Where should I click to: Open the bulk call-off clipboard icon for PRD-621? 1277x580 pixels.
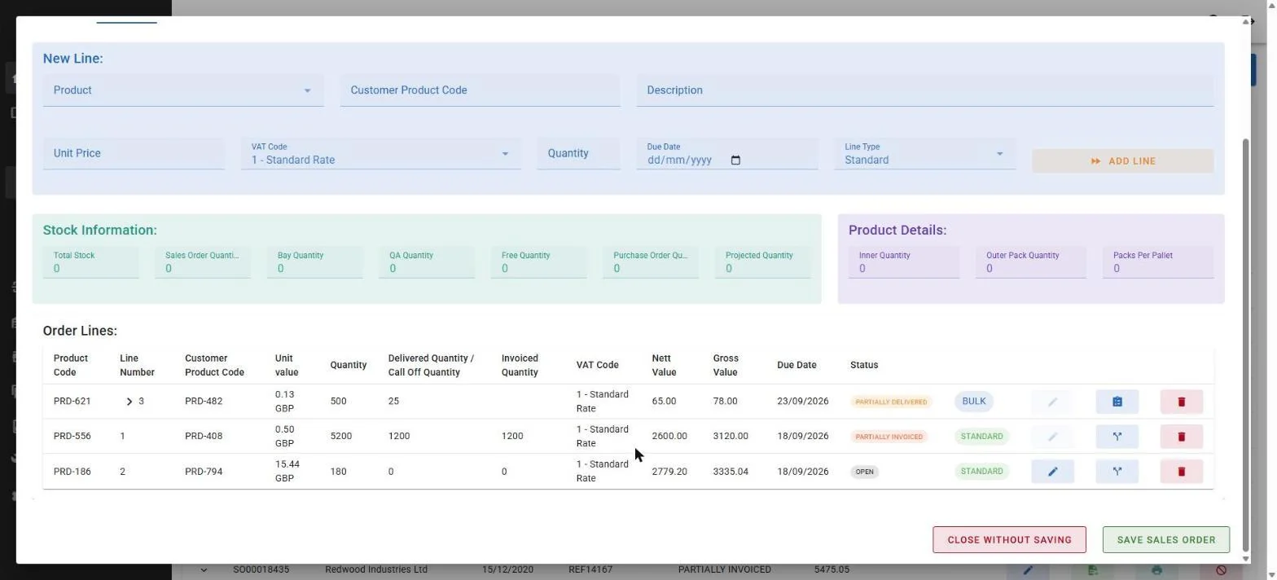[x=1117, y=402]
